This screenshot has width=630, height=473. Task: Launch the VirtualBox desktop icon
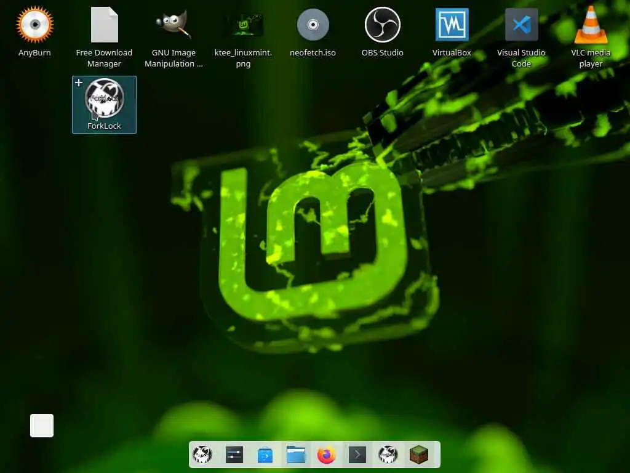(452, 25)
